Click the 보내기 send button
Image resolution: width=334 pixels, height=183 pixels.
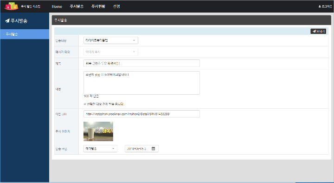318,32
